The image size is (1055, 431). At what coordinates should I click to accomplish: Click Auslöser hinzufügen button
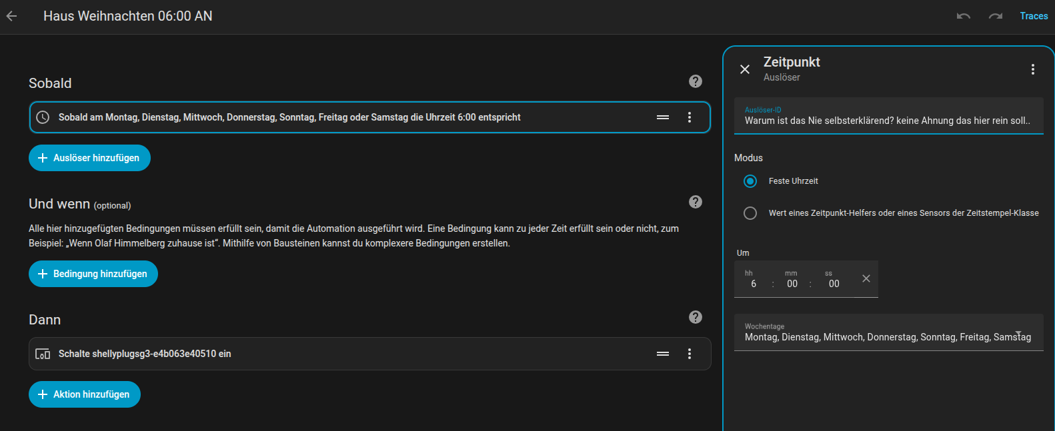[x=89, y=158]
